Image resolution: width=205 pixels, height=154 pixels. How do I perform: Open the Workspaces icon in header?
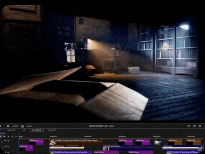(x=189, y=126)
